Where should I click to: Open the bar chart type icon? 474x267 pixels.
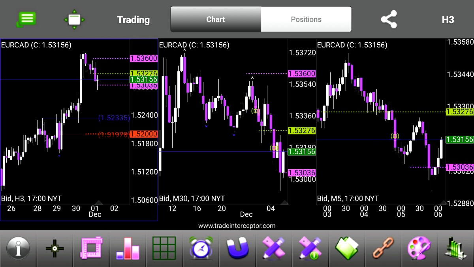pyautogui.click(x=128, y=249)
